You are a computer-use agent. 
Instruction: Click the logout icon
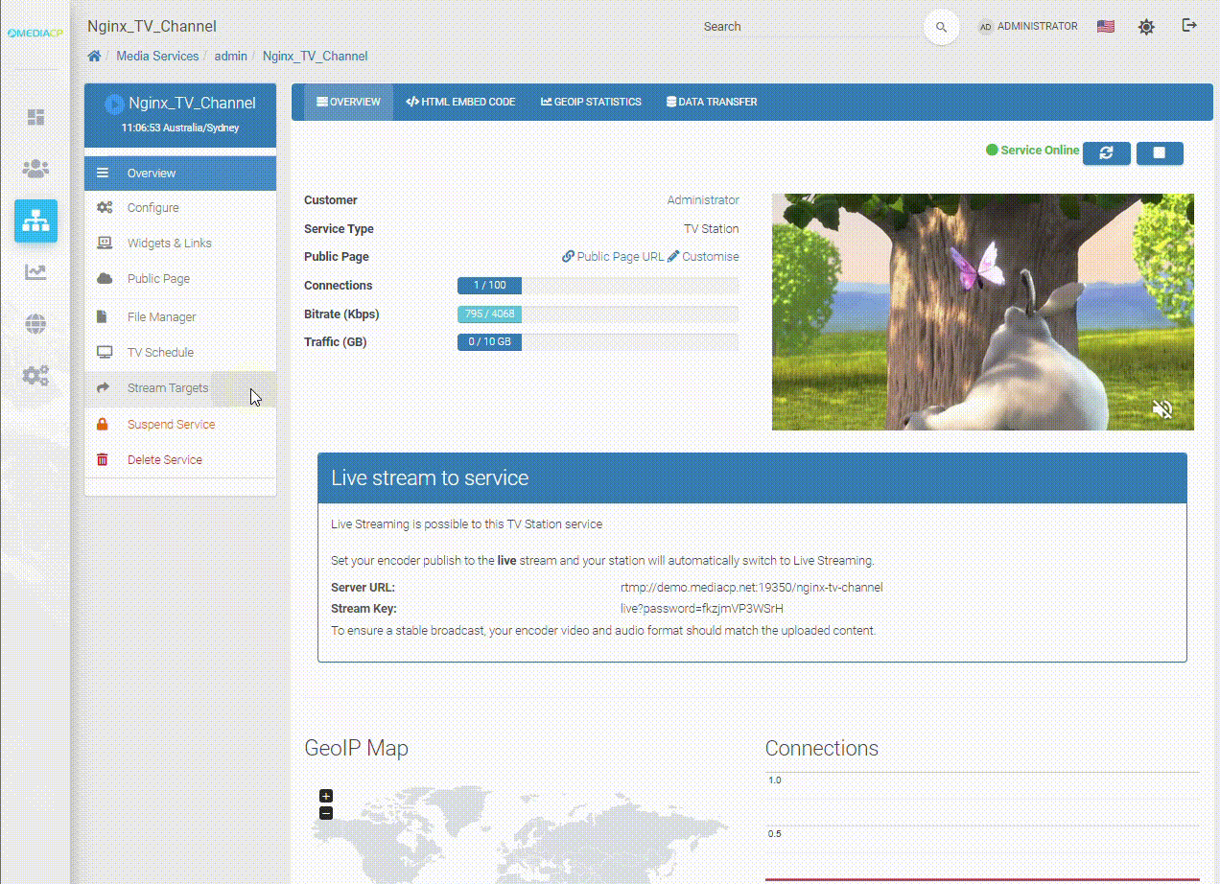click(1189, 26)
